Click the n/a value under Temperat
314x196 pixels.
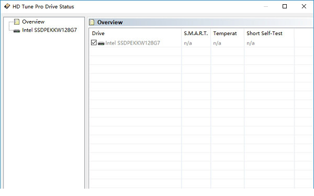point(217,43)
